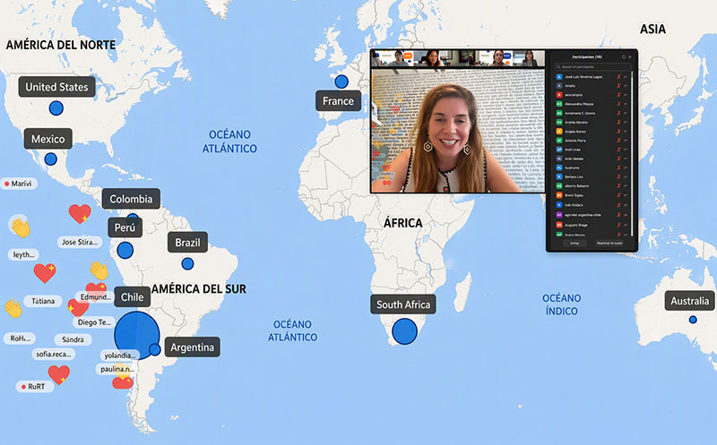Image resolution: width=717 pixels, height=445 pixels.
Task: Toggle muted microphone for José Luis Niveros Lagos
Action: pyautogui.click(x=618, y=77)
